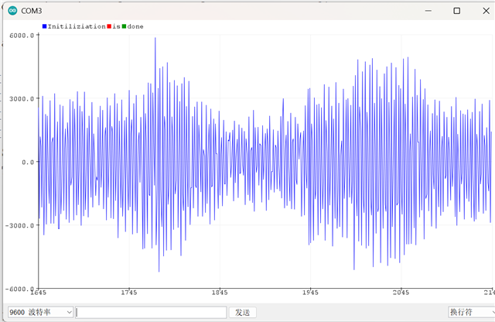This screenshot has width=495, height=322.
Task: Click the 1745 x-axis label
Action: [x=129, y=293]
